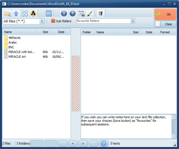Image resolution: width=179 pixels, height=149 pixels.
Task: Select the MIRACLE.txt file
Action: (17, 57)
